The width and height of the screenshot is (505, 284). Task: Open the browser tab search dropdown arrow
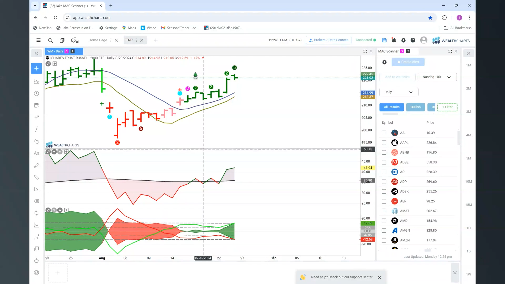click(35, 6)
